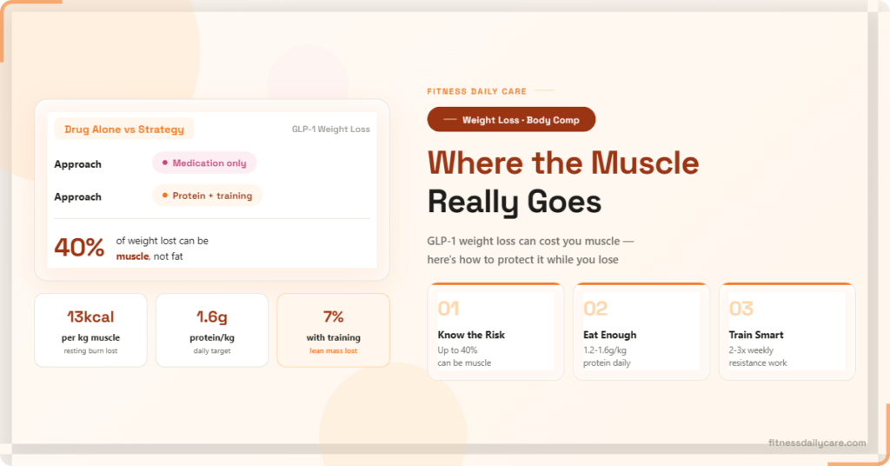Screen dimensions: 890x466
Task: Select the Protein + training pill
Action: (207, 196)
